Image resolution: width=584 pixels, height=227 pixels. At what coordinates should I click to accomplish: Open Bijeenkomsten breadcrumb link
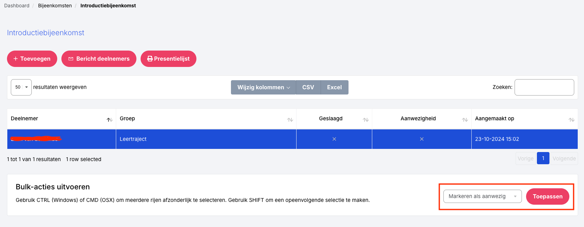tap(55, 6)
